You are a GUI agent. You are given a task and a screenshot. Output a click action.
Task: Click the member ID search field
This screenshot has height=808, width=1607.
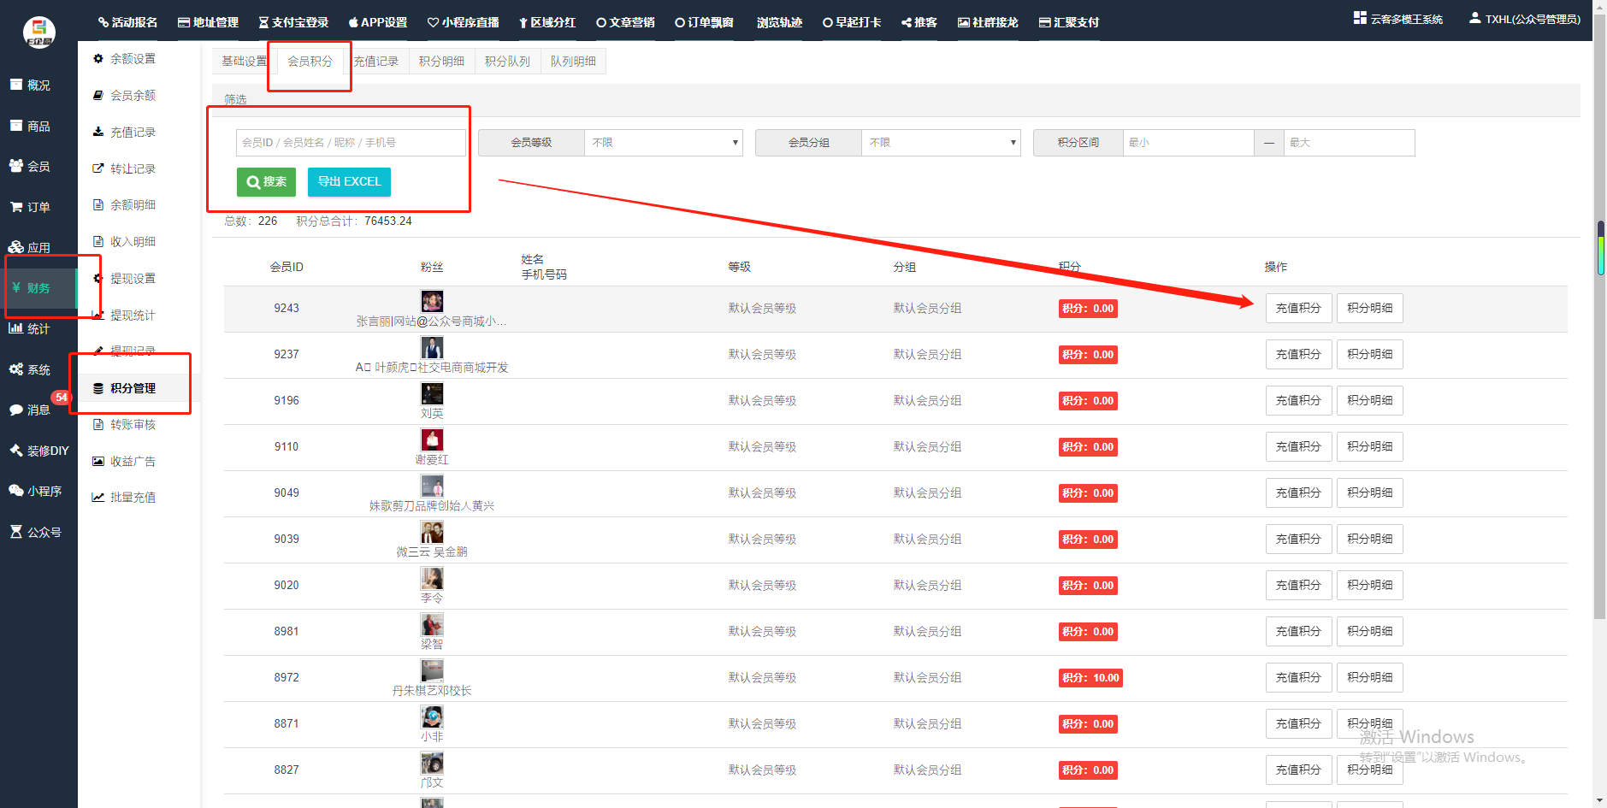pos(351,143)
